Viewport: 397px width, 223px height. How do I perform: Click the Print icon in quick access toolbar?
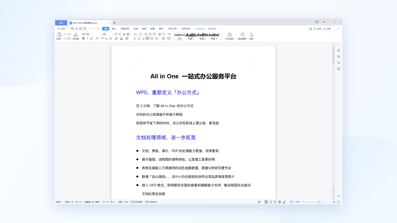point(80,28)
